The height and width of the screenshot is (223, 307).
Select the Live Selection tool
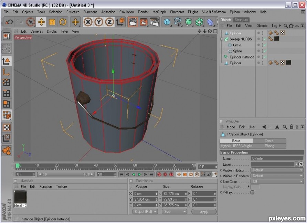31,22
